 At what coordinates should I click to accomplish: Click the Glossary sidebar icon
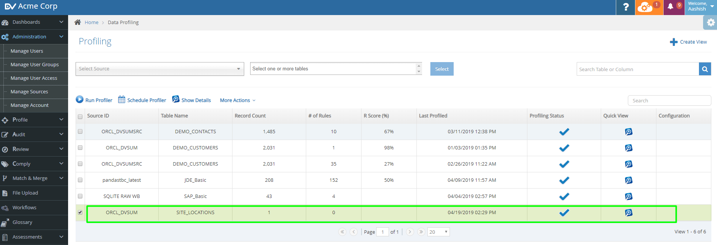click(x=5, y=223)
